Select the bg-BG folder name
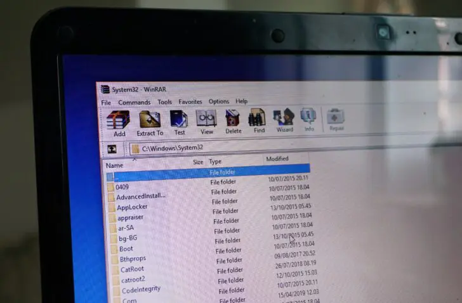Viewport: 462px width, 303px height. pos(128,238)
